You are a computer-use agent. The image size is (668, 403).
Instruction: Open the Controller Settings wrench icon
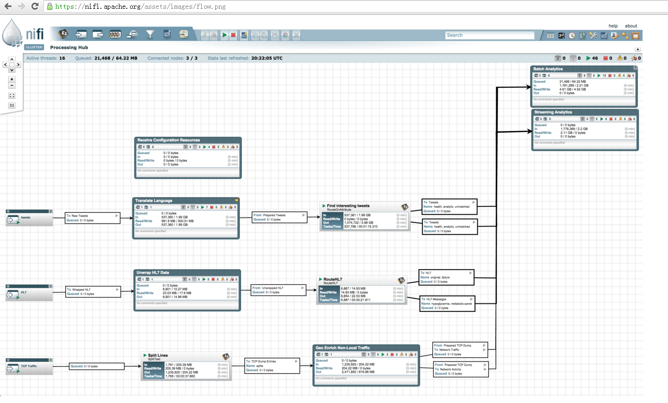tap(593, 36)
